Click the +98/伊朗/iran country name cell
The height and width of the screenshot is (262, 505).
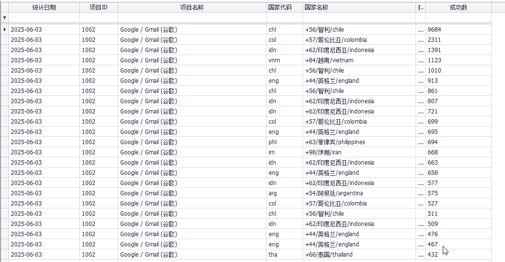pos(359,152)
